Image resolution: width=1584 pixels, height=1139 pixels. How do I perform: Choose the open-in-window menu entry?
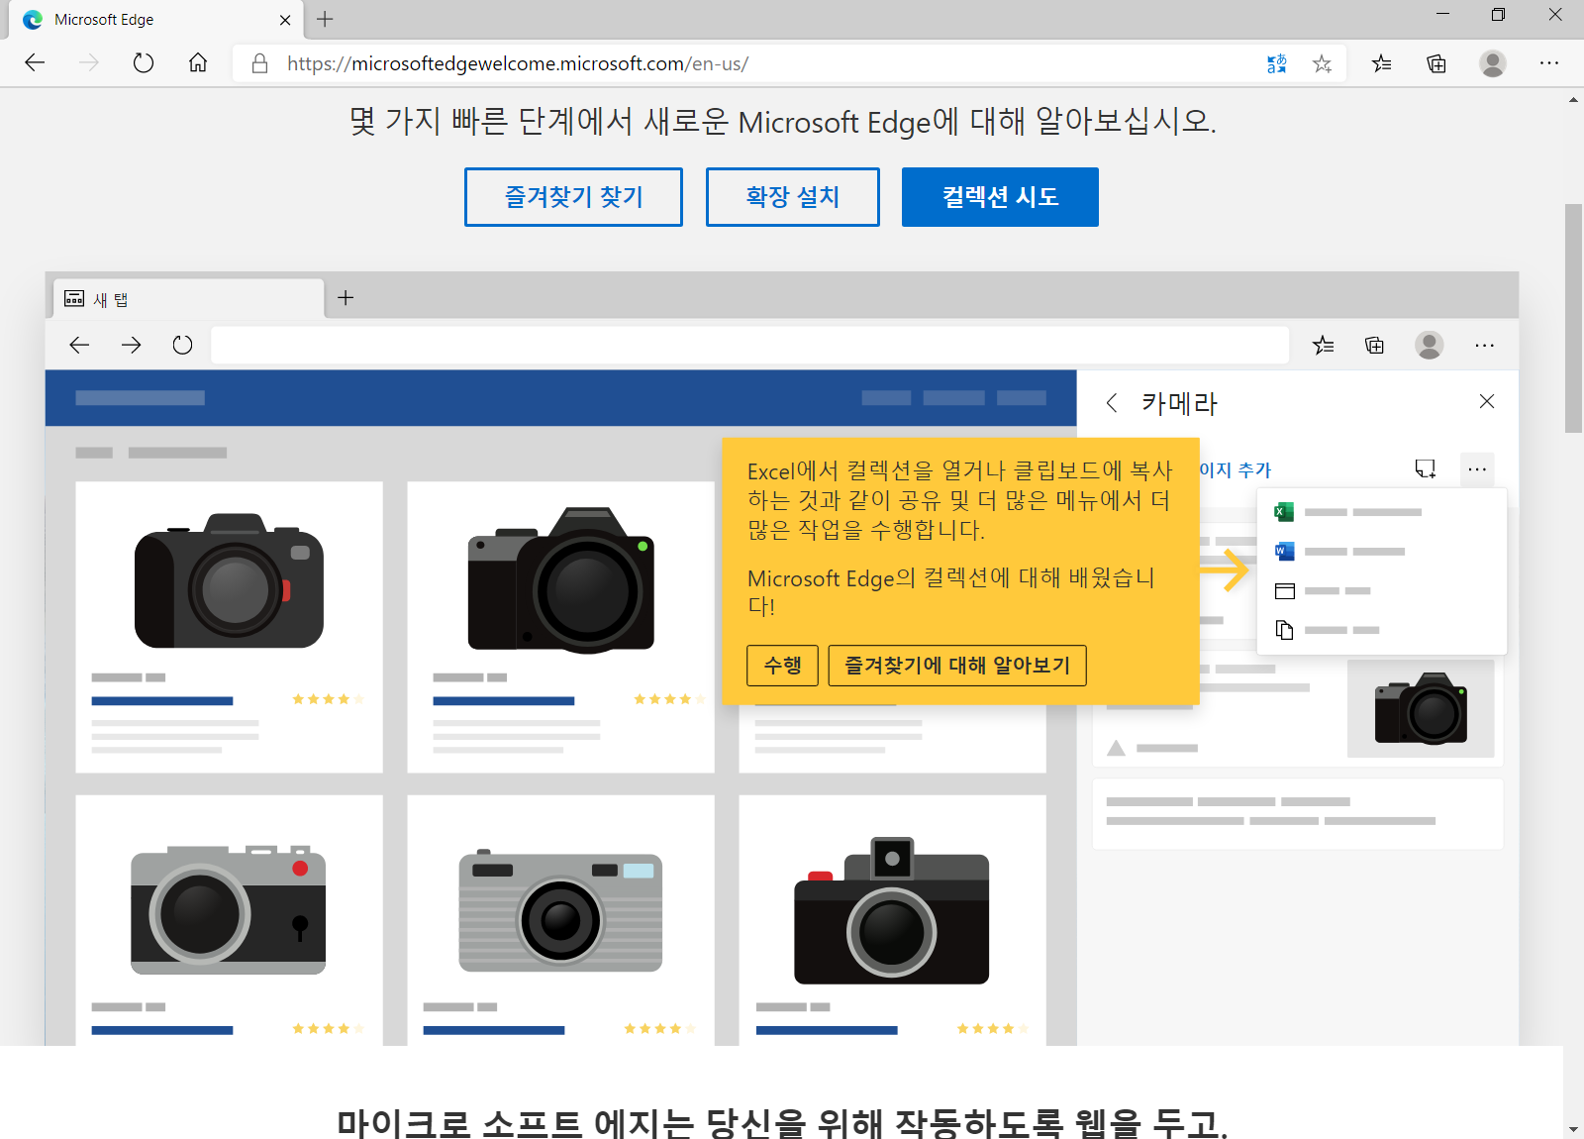pyautogui.click(x=1381, y=591)
